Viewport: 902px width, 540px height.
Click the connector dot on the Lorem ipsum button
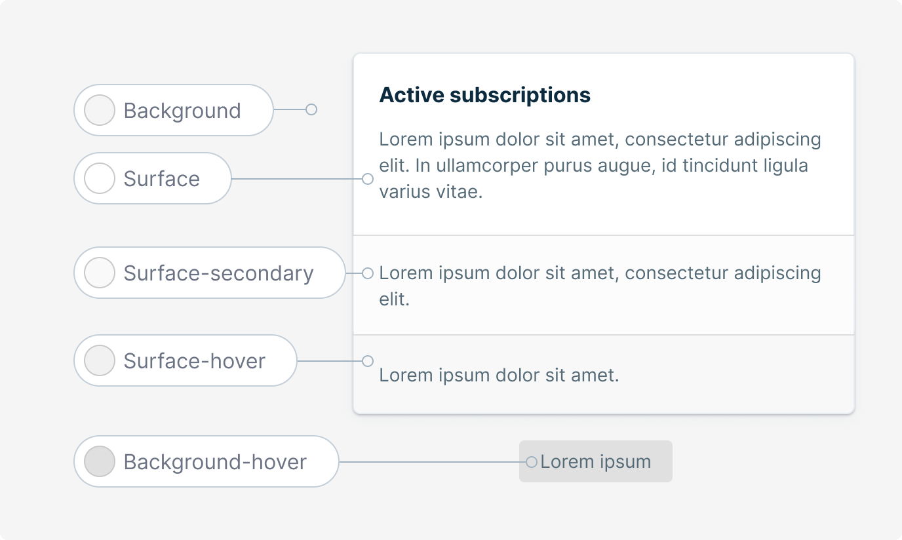point(532,462)
